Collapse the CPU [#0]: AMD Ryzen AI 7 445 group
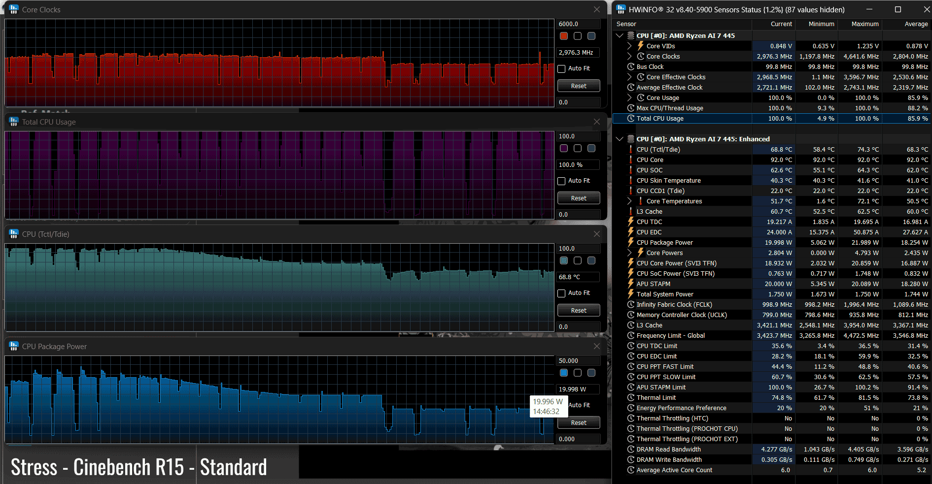932x484 pixels. tap(620, 35)
